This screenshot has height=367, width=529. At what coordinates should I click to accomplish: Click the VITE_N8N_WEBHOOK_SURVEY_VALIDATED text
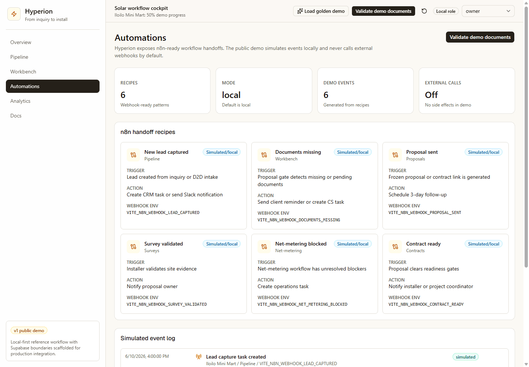pos(167,304)
